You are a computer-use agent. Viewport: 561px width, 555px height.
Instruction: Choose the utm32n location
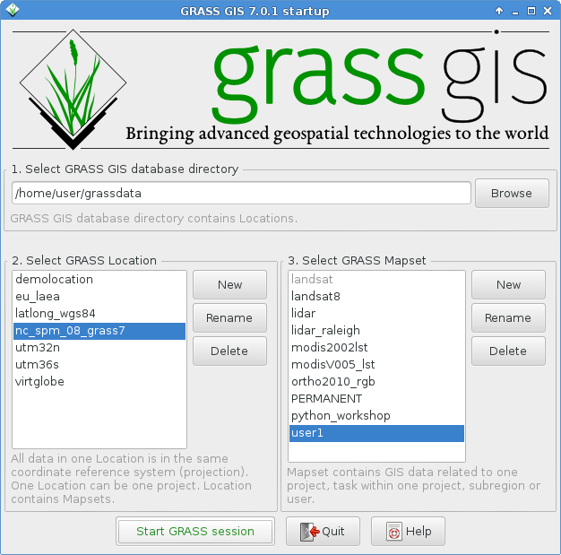(x=39, y=348)
